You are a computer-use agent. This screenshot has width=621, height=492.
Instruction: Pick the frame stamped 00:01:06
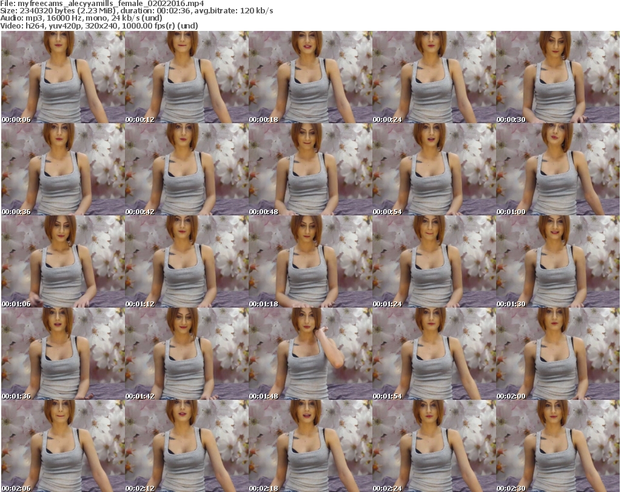tap(63, 261)
